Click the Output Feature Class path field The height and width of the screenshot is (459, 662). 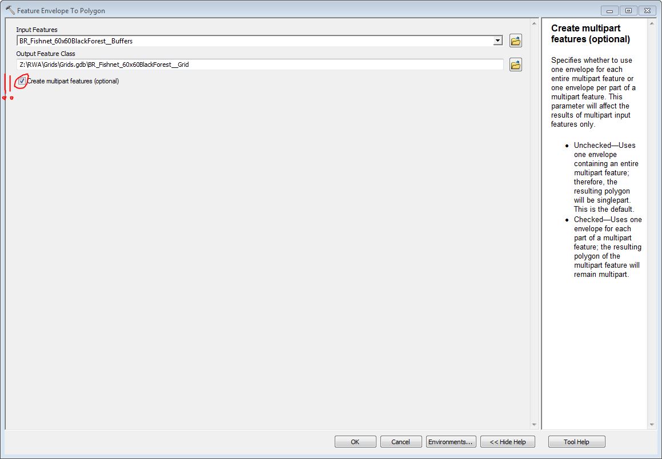(x=260, y=65)
